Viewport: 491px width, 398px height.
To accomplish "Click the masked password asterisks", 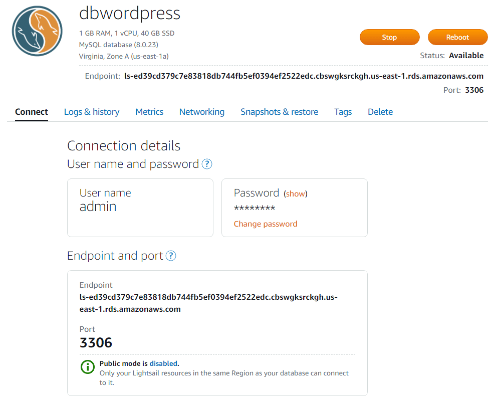I will pyautogui.click(x=255, y=209).
